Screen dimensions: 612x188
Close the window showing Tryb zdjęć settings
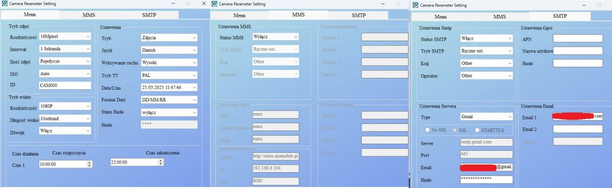tap(203, 4)
